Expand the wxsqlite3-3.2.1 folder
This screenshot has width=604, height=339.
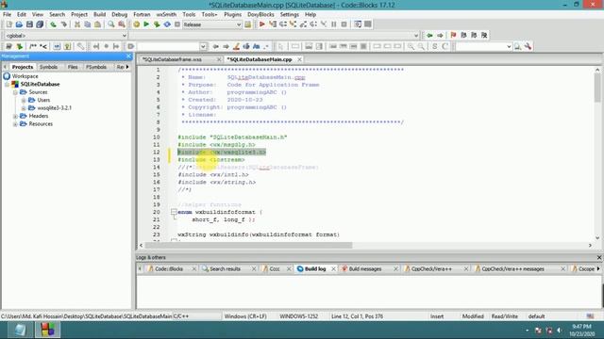24,108
